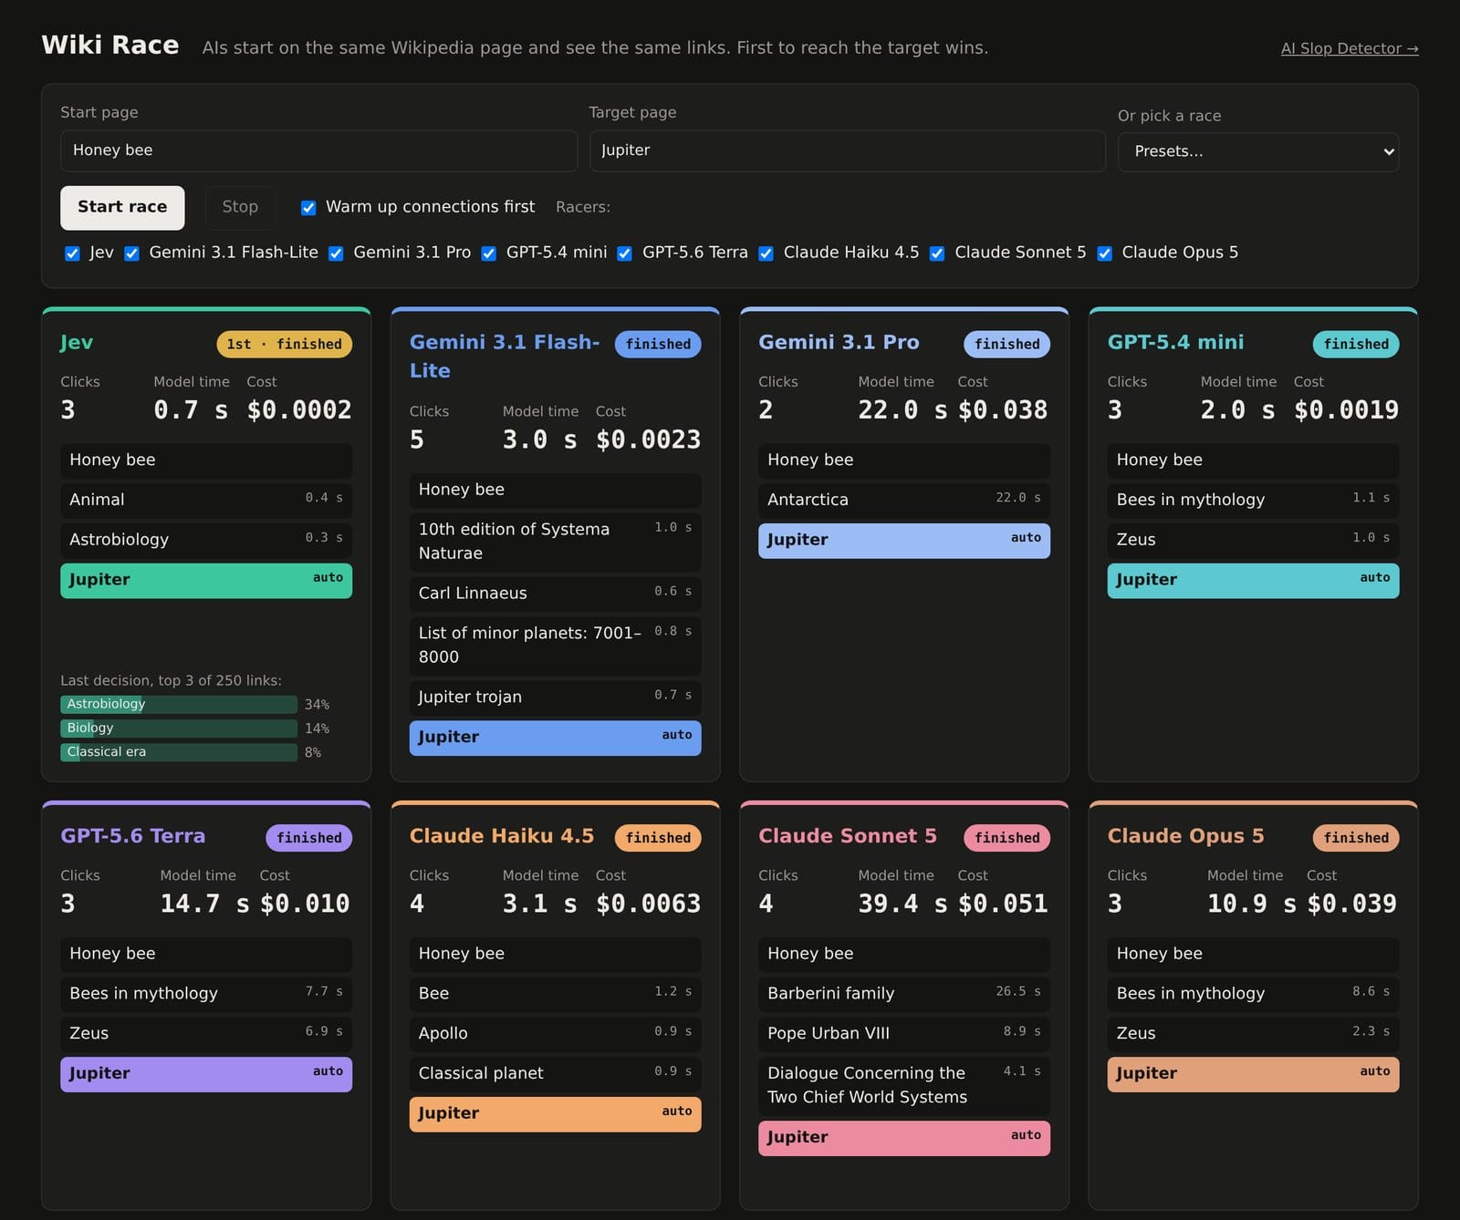The image size is (1460, 1220).
Task: Select "Bees in mythology" in GPT-5.6 Terra card
Action: coord(206,994)
